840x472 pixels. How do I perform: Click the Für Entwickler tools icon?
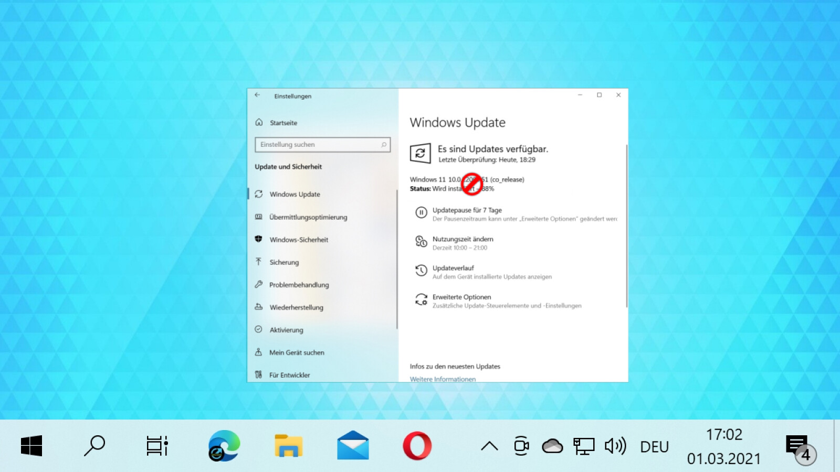tap(258, 374)
